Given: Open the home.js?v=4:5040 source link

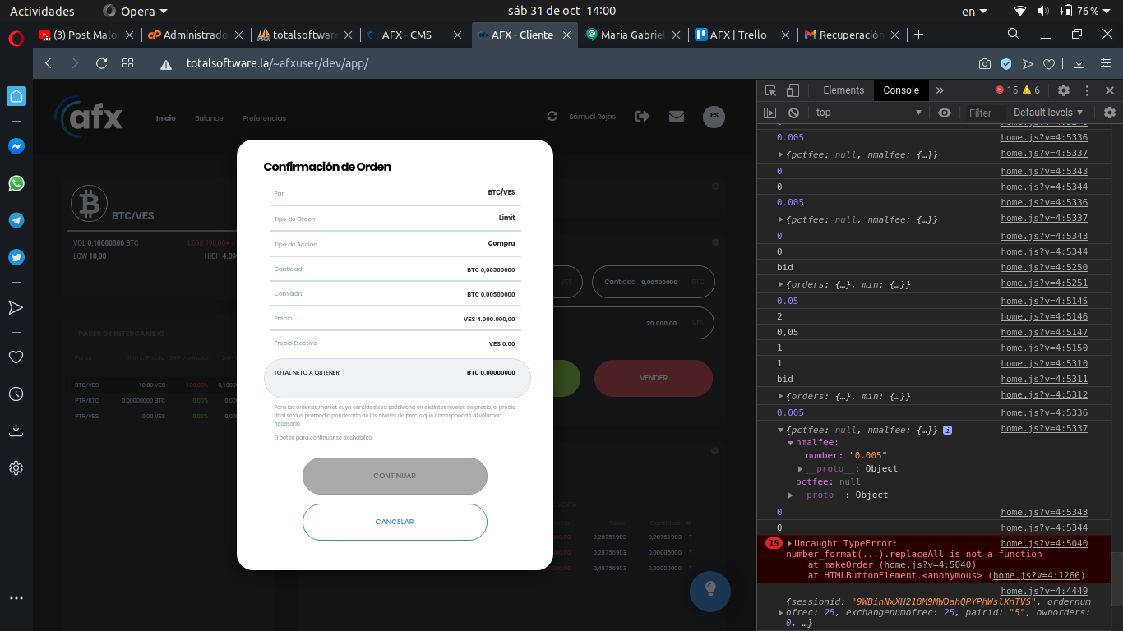Looking at the screenshot, I should click(1043, 543).
